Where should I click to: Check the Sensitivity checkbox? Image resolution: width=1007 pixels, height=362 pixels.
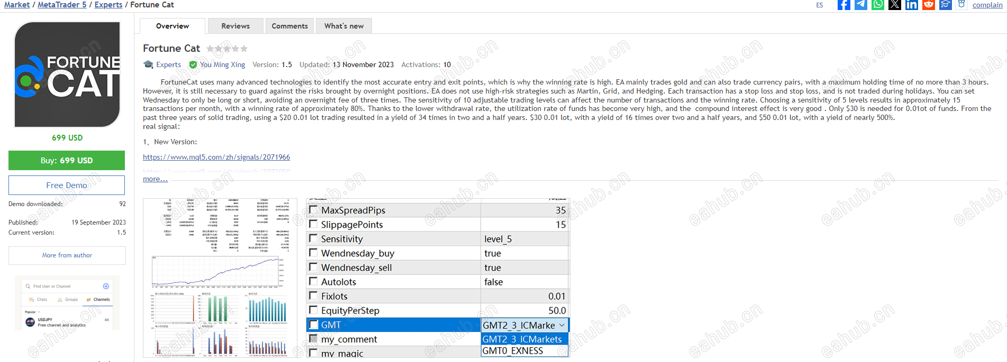click(x=313, y=238)
